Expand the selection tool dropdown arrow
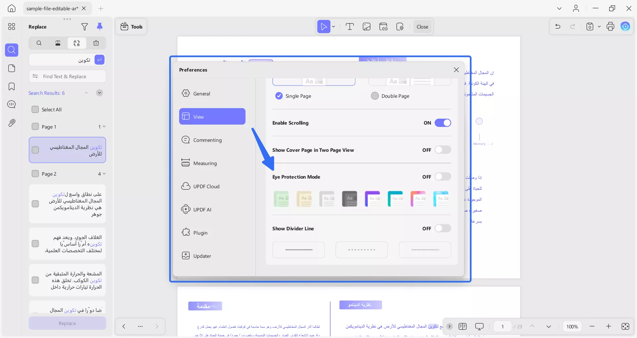Image resolution: width=637 pixels, height=338 pixels. click(334, 27)
